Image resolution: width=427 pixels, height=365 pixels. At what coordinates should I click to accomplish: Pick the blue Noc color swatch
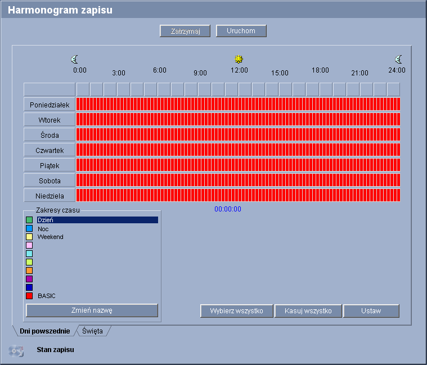coord(29,228)
